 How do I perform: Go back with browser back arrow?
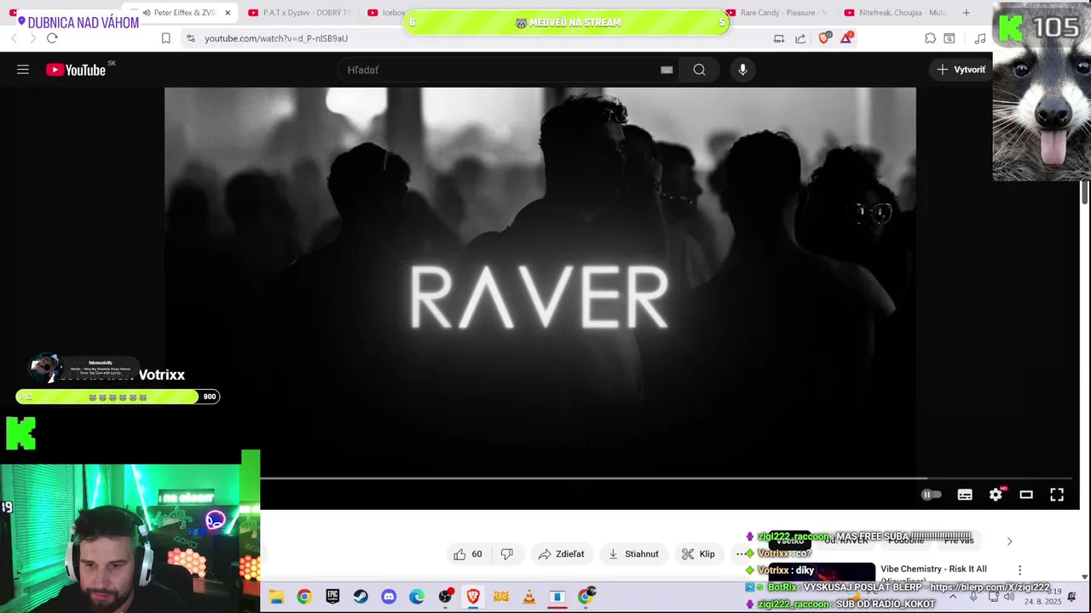(14, 38)
